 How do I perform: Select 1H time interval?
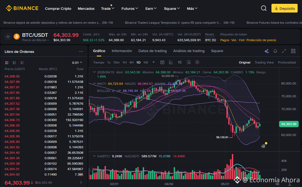pyautogui.click(x=124, y=62)
